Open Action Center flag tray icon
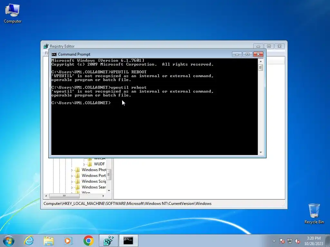330x247 pixels. 282,241
